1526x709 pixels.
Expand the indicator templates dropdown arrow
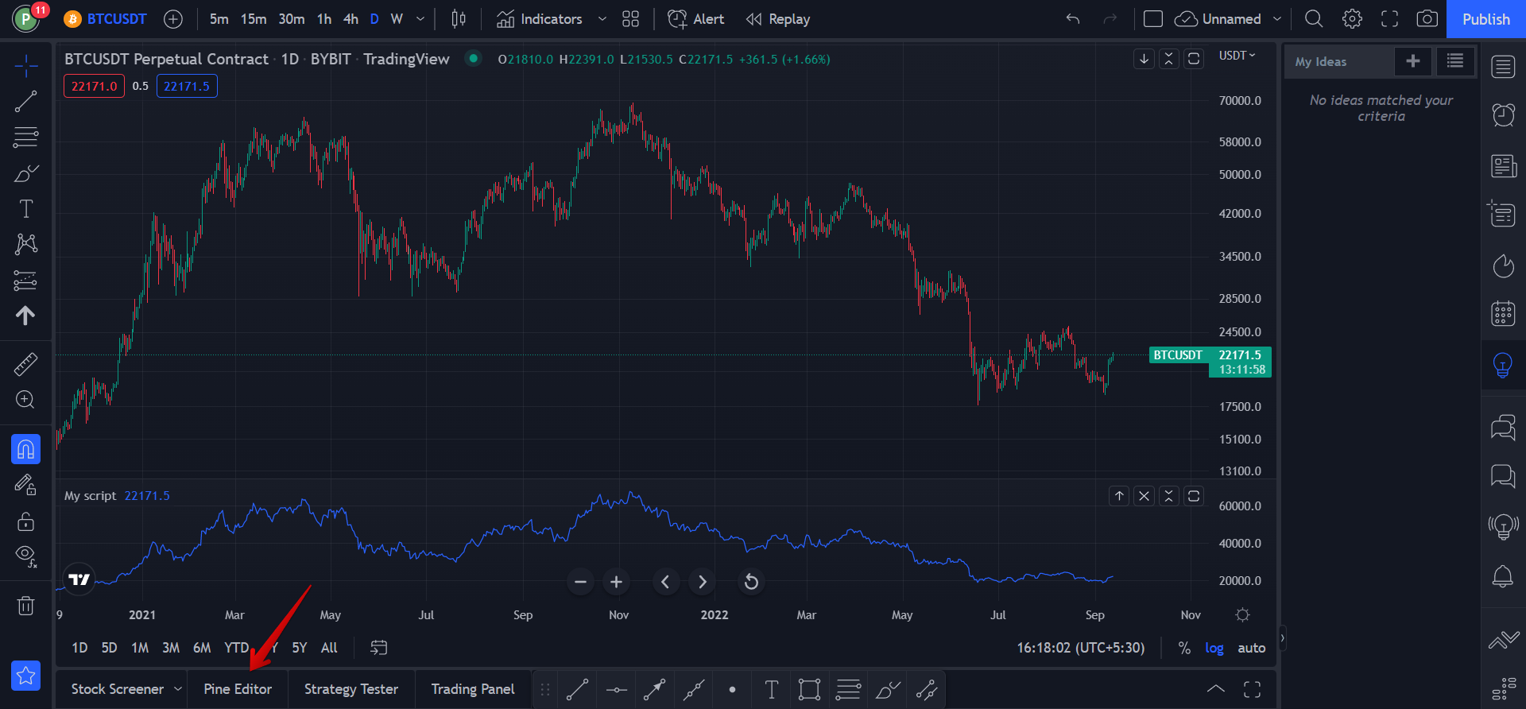tap(602, 19)
